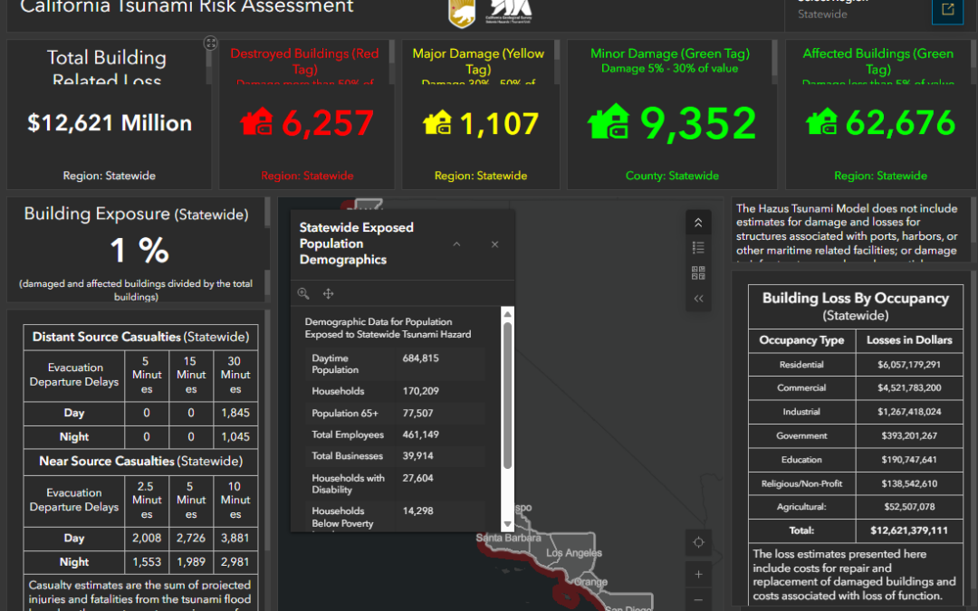Close the Exposed Population Demographics popup
Image resolution: width=978 pixels, height=611 pixels.
click(494, 244)
